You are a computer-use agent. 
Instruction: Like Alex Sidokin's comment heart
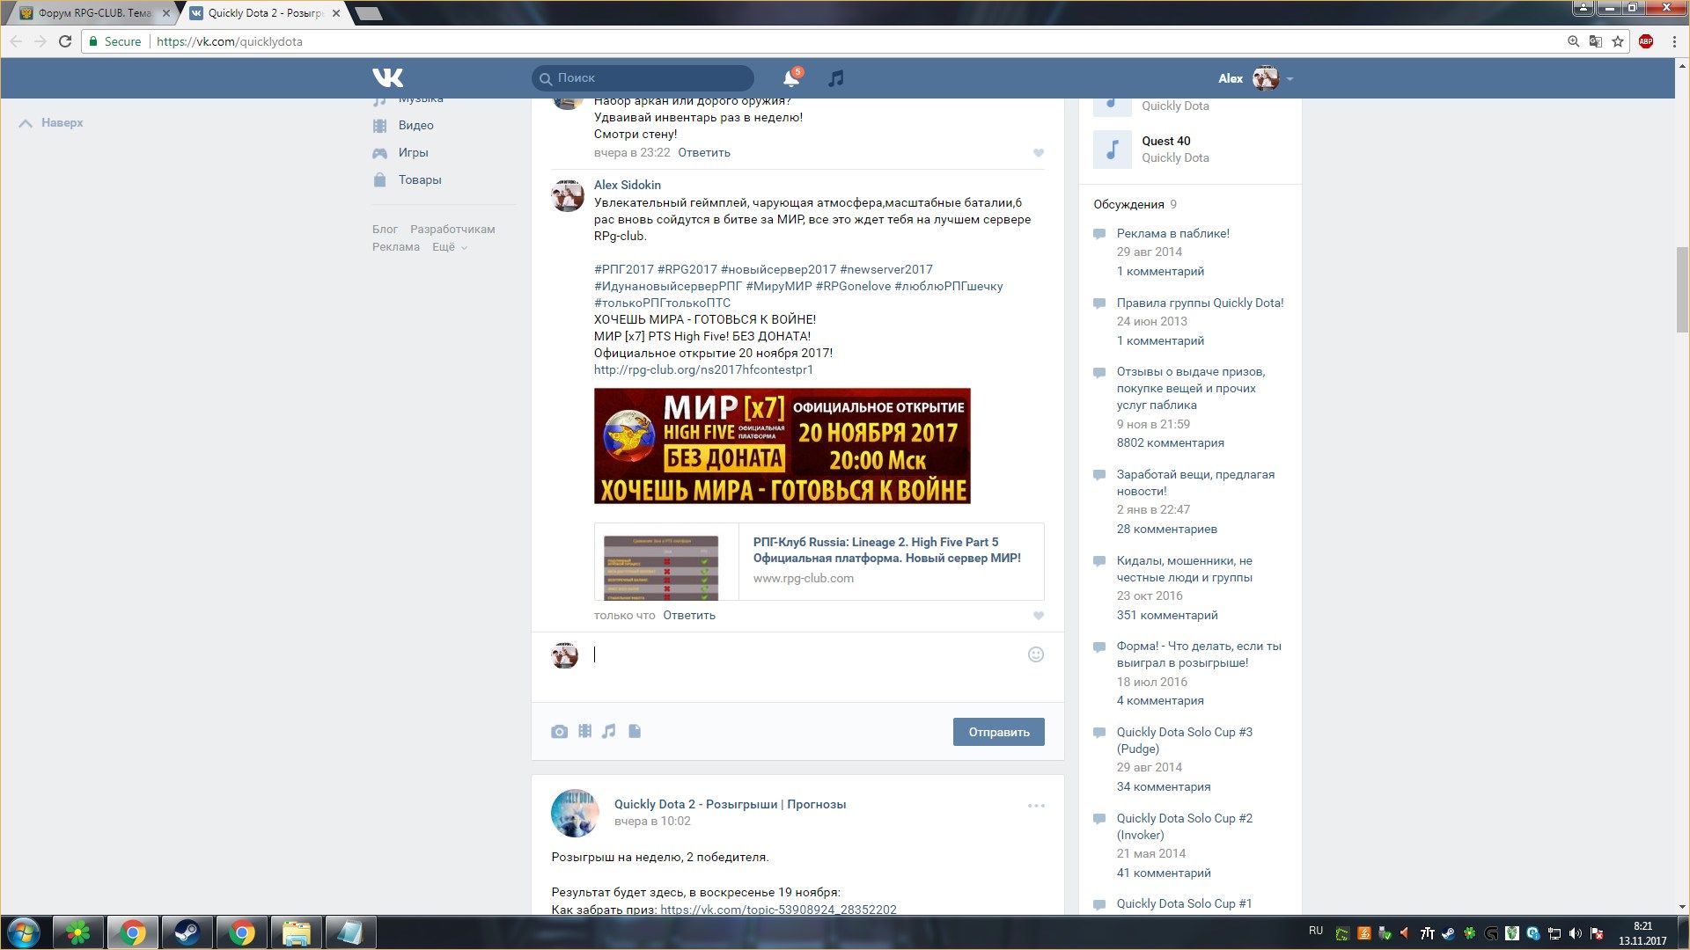(1039, 616)
